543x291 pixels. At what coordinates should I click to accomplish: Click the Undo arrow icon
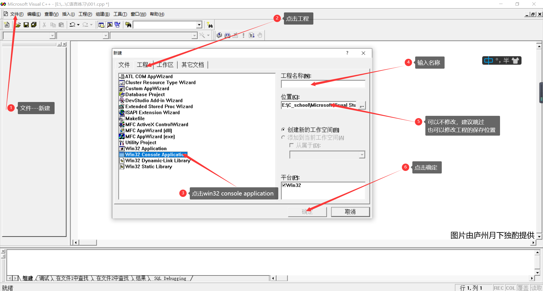point(72,25)
